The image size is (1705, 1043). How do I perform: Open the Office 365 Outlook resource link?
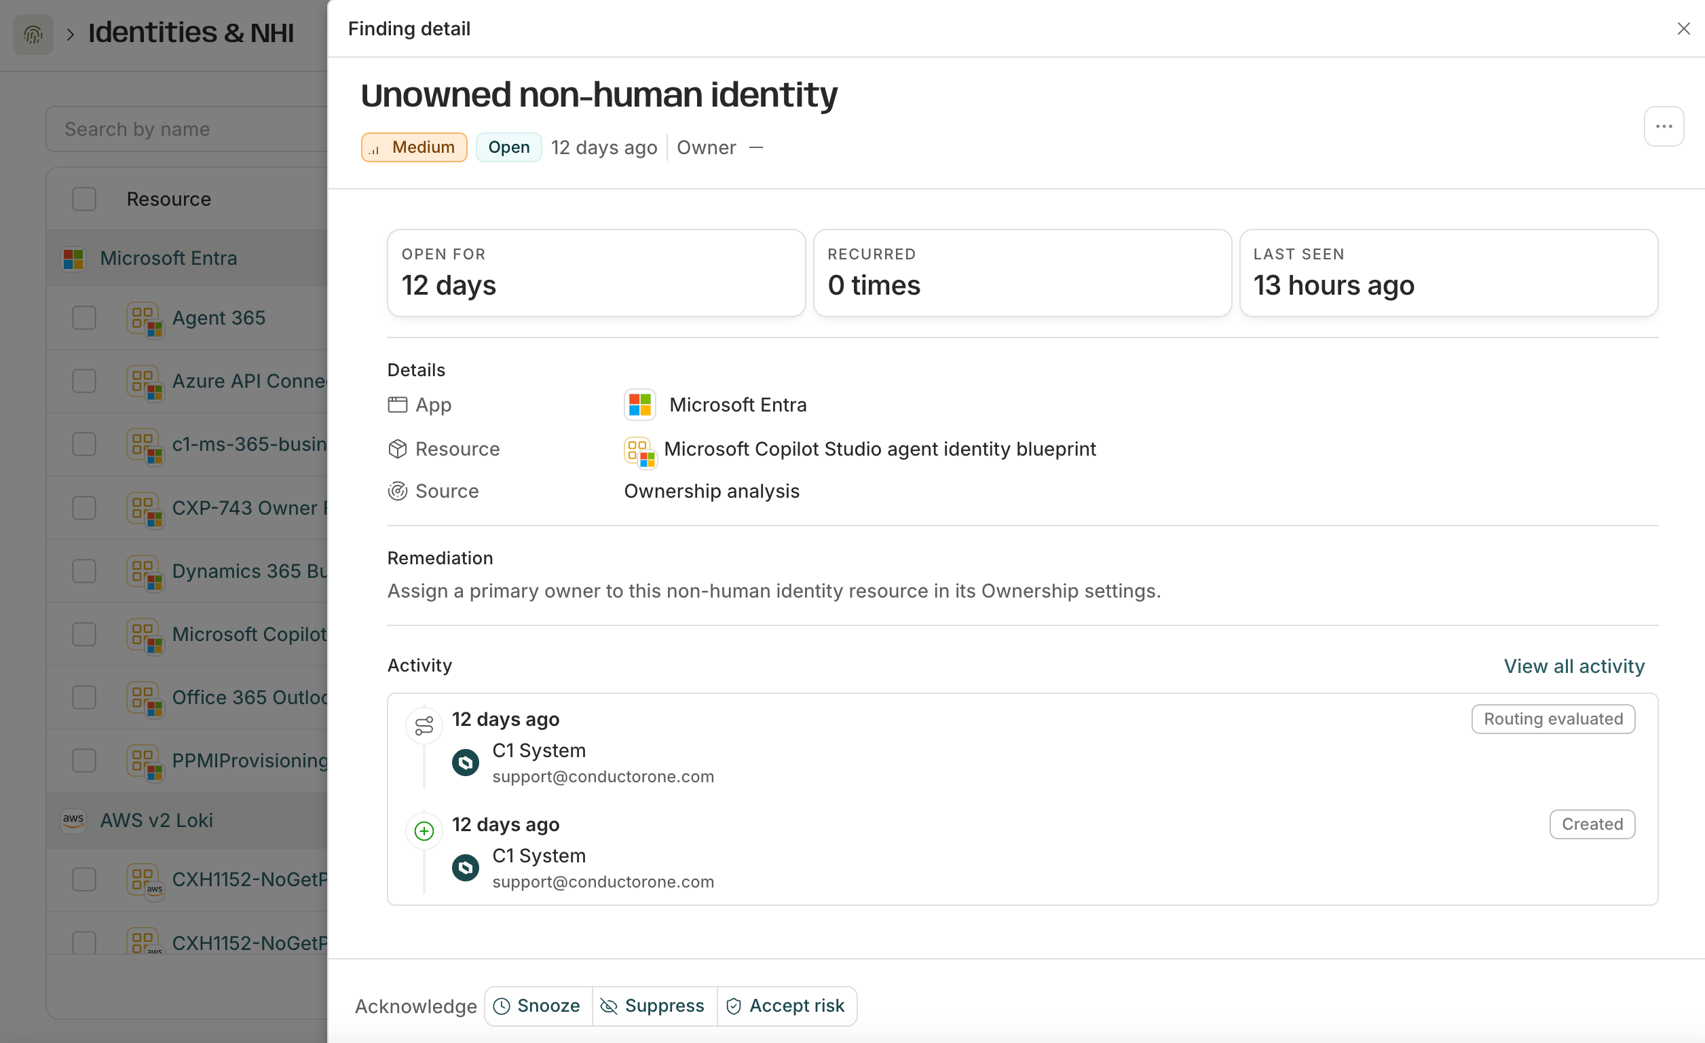[x=250, y=697]
